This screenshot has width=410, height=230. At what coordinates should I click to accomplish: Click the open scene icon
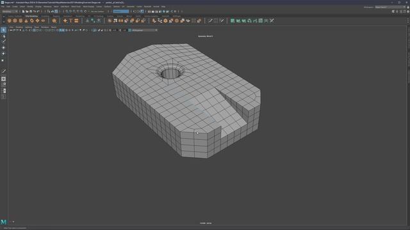pos(27,11)
